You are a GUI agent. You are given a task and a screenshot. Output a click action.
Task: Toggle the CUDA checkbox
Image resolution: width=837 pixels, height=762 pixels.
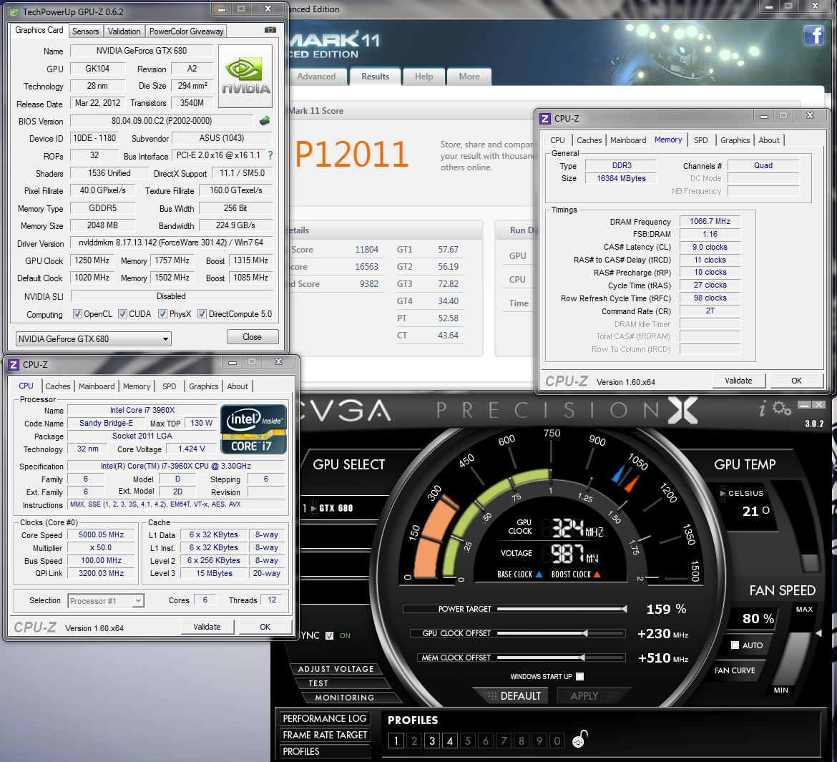(122, 313)
